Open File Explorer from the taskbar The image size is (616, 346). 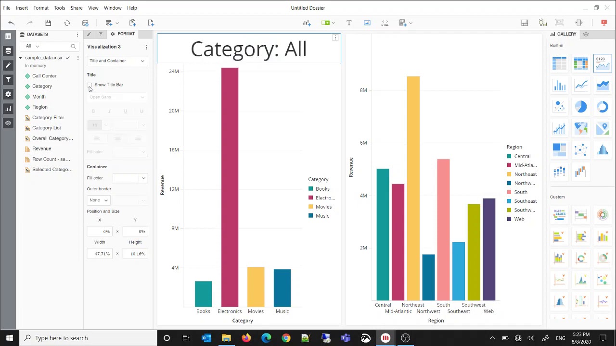coord(226,338)
